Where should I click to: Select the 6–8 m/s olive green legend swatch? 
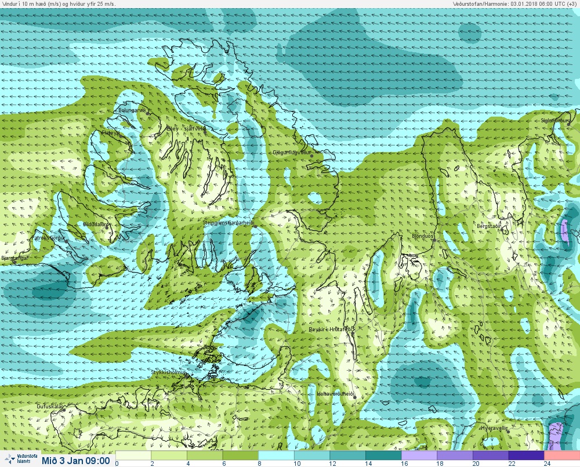pyautogui.click(x=241, y=455)
